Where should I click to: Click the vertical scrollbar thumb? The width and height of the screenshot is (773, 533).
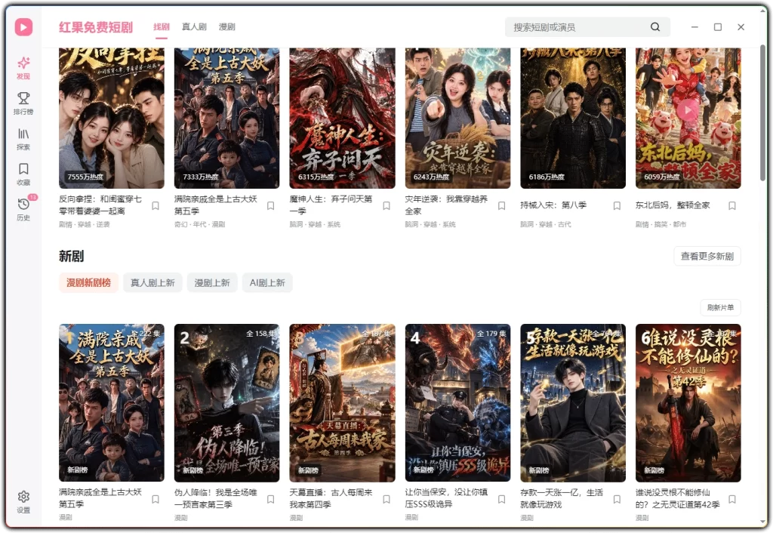point(764,113)
